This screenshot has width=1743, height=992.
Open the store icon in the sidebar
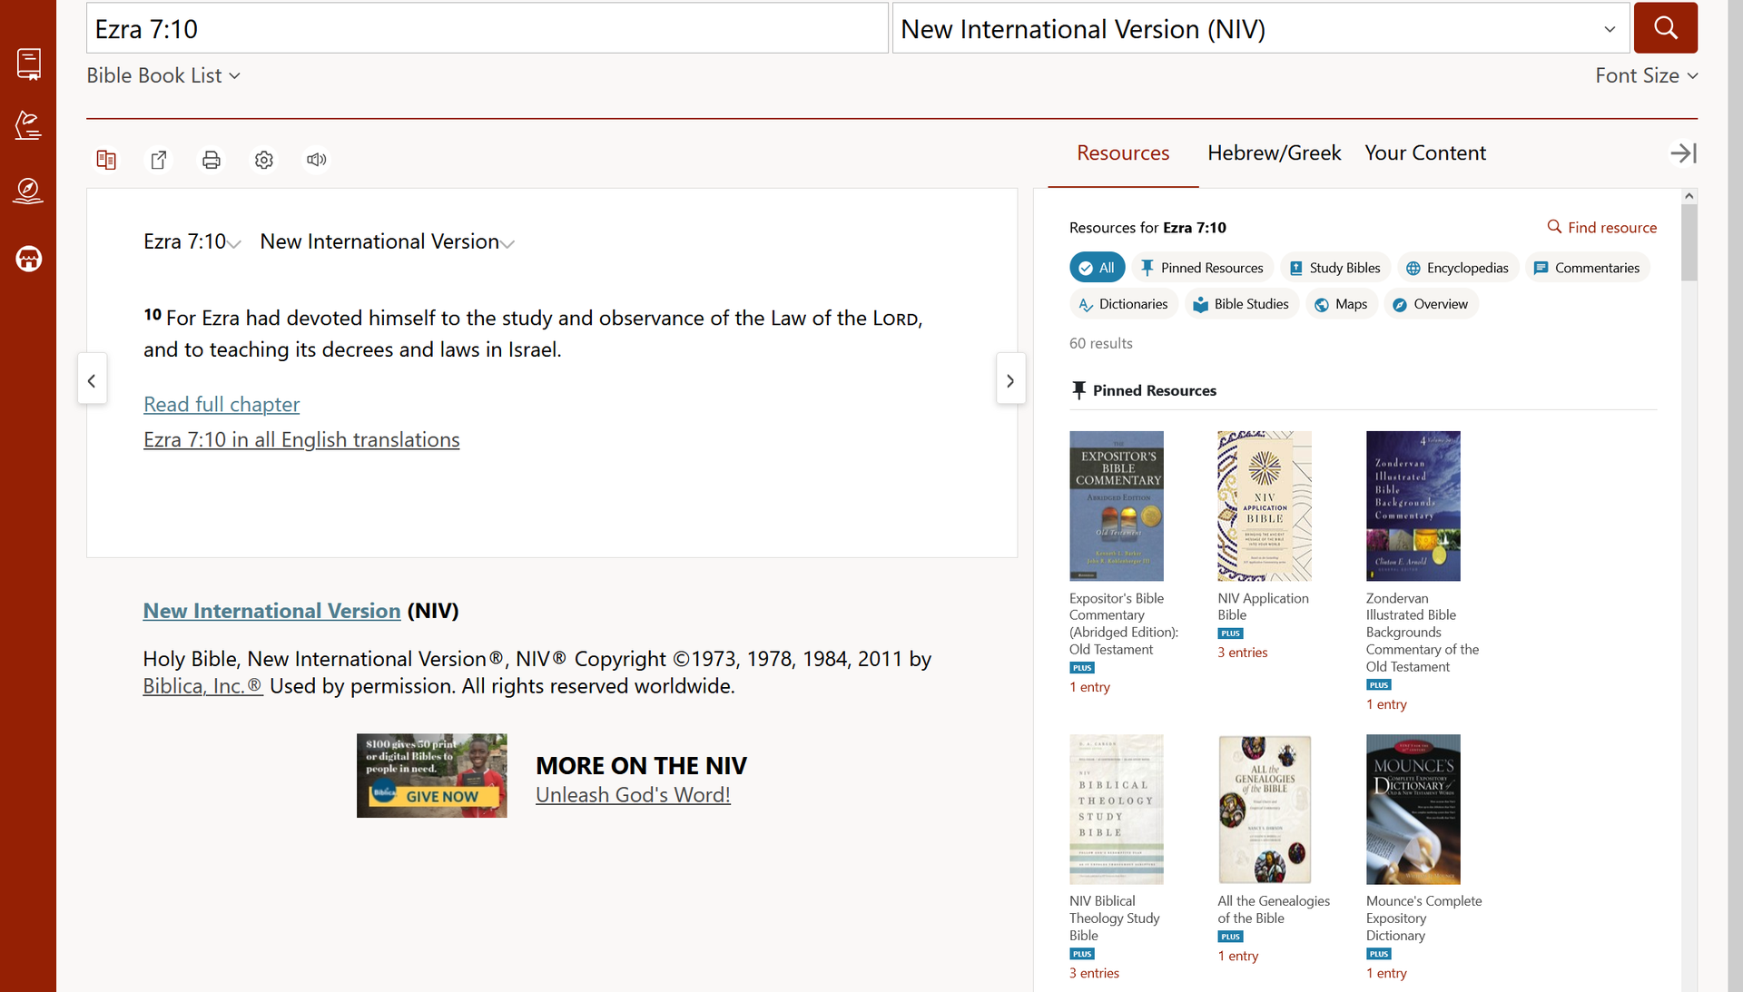(x=28, y=260)
